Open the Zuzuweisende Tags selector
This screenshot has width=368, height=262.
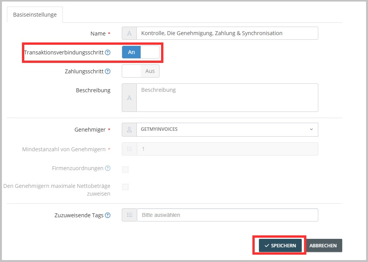[227, 215]
